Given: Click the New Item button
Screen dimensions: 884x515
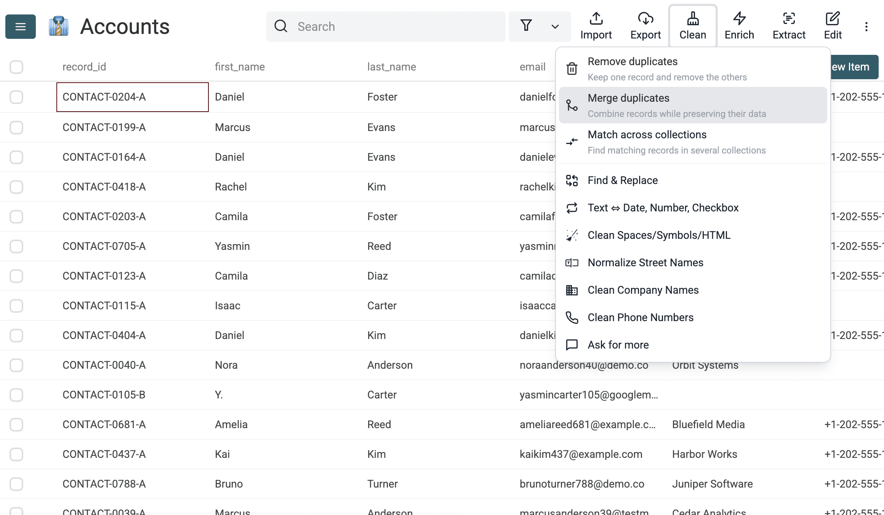Looking at the screenshot, I should coord(854,67).
